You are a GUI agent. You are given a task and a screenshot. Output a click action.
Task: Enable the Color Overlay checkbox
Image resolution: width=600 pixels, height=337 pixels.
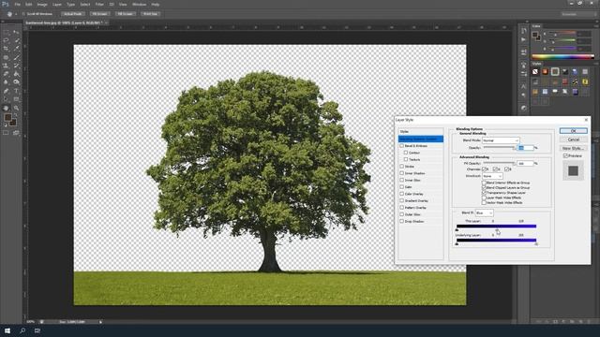[402, 194]
